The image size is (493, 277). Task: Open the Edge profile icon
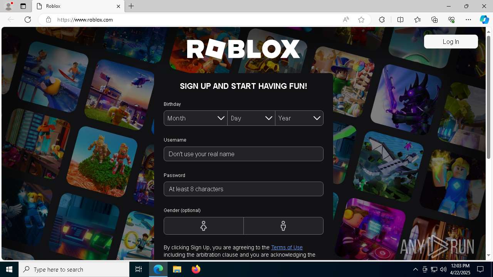8,6
